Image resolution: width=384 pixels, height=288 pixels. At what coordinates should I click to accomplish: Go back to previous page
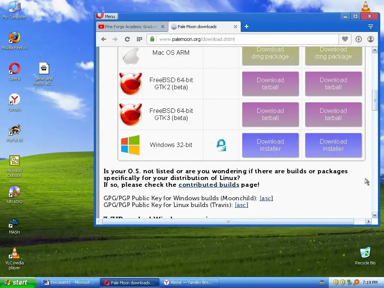(103, 39)
